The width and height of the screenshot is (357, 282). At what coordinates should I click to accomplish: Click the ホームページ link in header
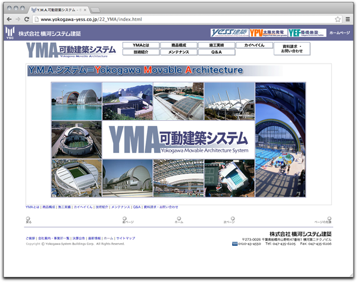tap(340, 33)
